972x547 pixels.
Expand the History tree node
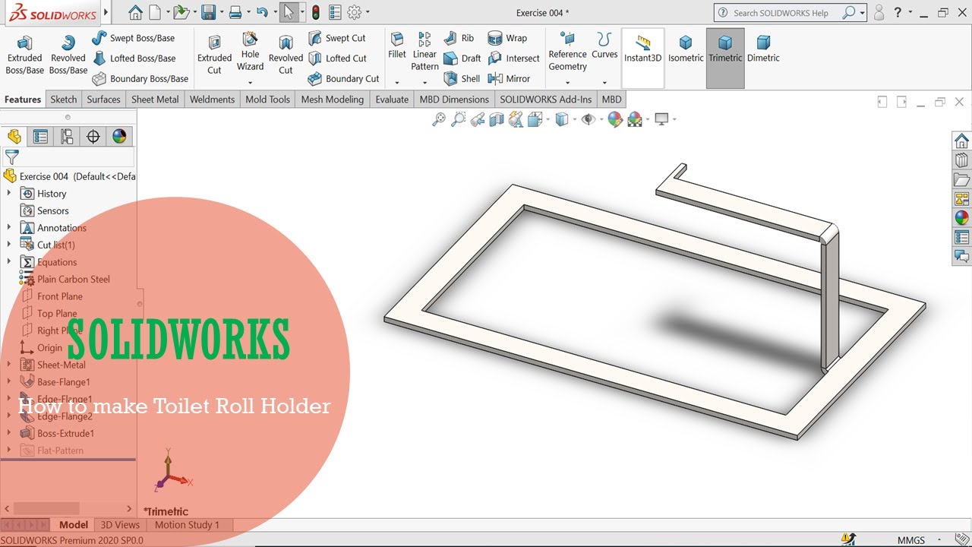pyautogui.click(x=9, y=194)
